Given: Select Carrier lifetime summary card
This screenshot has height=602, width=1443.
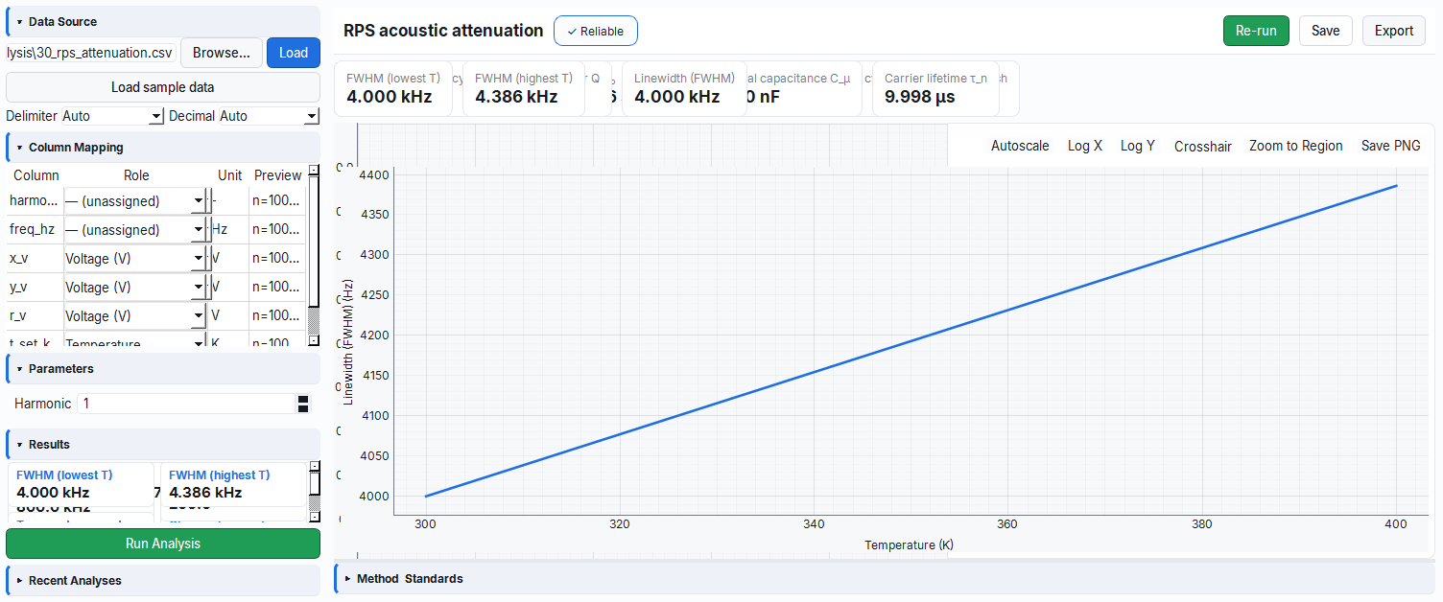Looking at the screenshot, I should coord(935,88).
